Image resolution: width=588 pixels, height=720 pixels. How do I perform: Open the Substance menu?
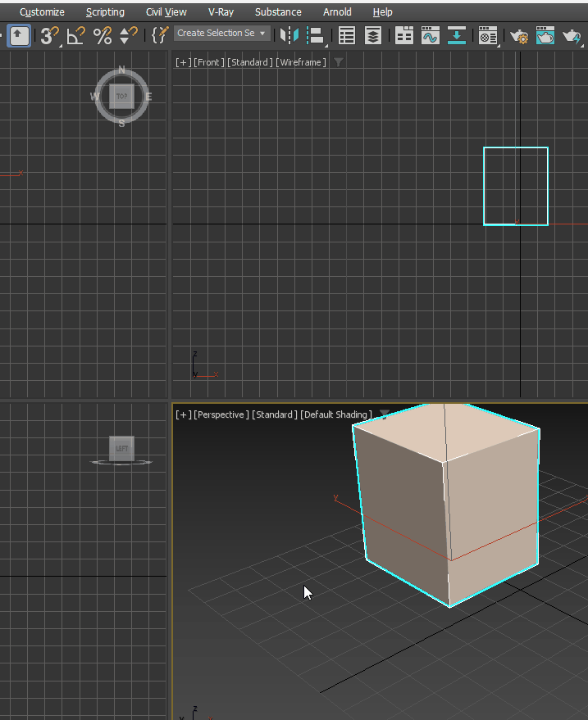278,12
